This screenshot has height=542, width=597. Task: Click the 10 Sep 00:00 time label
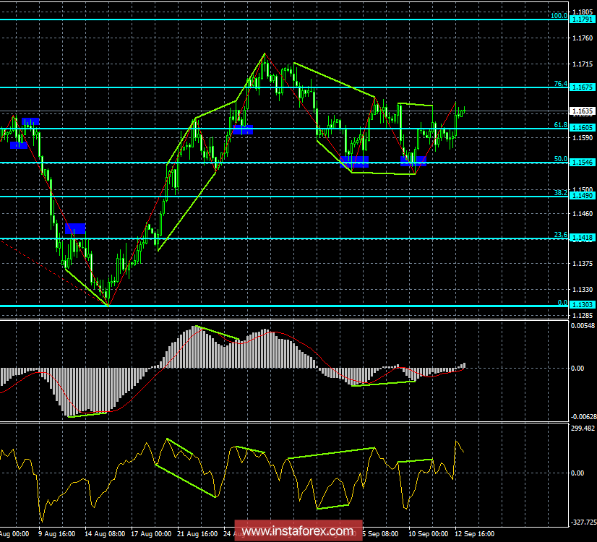[428, 534]
